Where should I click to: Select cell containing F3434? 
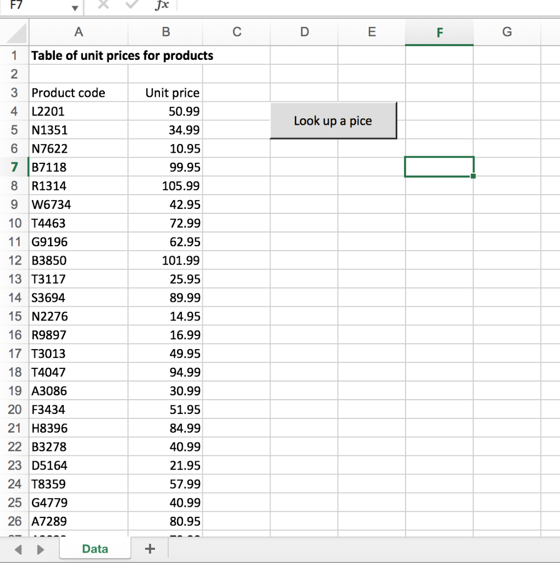(79, 409)
